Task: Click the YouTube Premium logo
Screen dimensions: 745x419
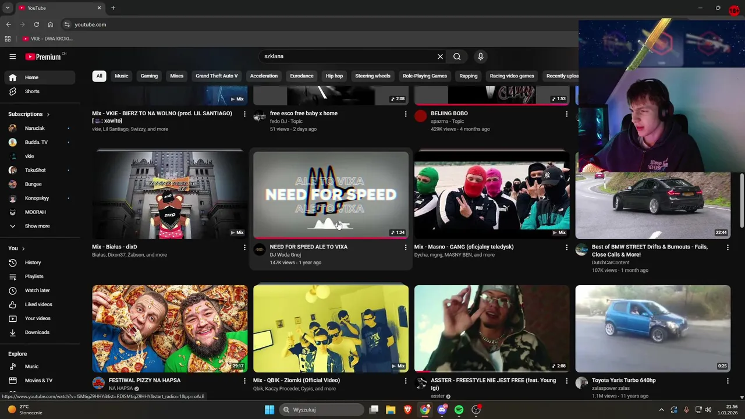Action: [43, 56]
